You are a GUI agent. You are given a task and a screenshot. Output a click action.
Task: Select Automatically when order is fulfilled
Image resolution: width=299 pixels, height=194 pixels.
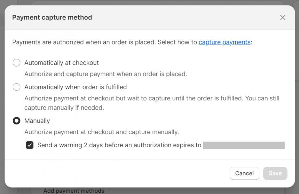(16, 87)
